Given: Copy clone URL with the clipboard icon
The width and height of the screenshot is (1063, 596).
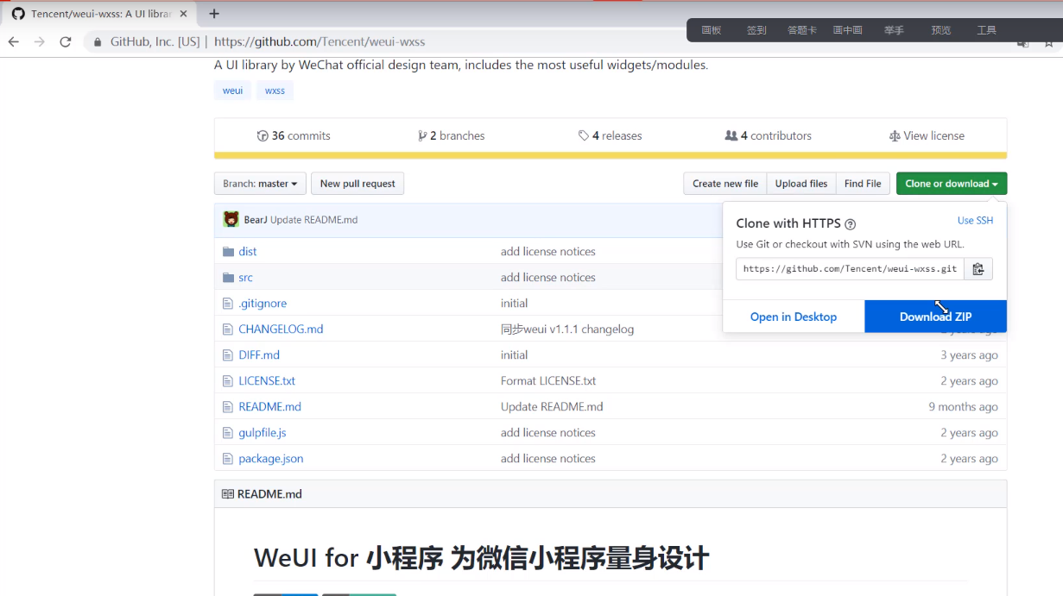Looking at the screenshot, I should (x=978, y=269).
